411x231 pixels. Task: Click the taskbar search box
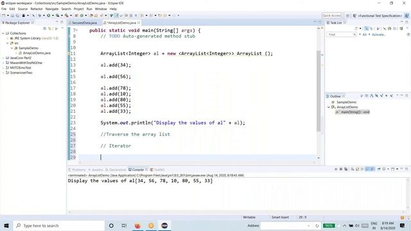tap(58, 225)
